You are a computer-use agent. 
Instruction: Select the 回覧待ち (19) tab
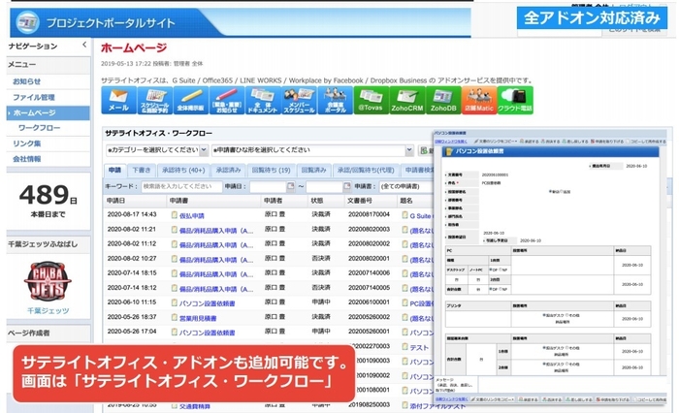[x=273, y=170]
